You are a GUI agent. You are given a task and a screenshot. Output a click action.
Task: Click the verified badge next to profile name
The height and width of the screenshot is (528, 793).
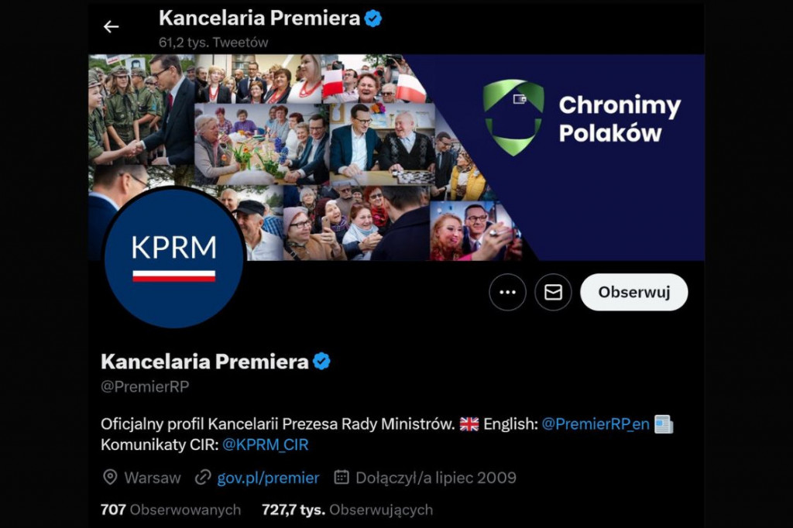[321, 361]
